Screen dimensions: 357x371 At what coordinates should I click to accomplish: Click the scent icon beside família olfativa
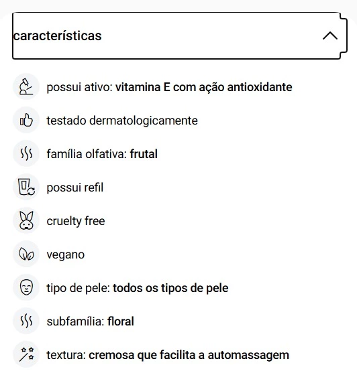point(26,153)
